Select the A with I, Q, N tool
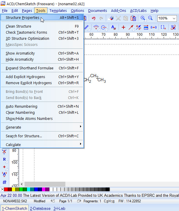 coord(4,174)
